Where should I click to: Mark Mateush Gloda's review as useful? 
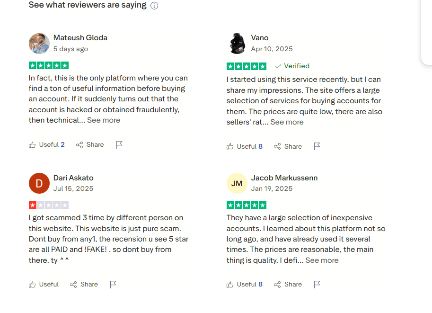[46, 144]
